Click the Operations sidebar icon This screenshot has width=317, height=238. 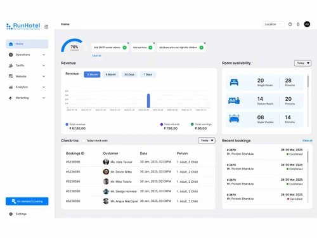pos(11,55)
